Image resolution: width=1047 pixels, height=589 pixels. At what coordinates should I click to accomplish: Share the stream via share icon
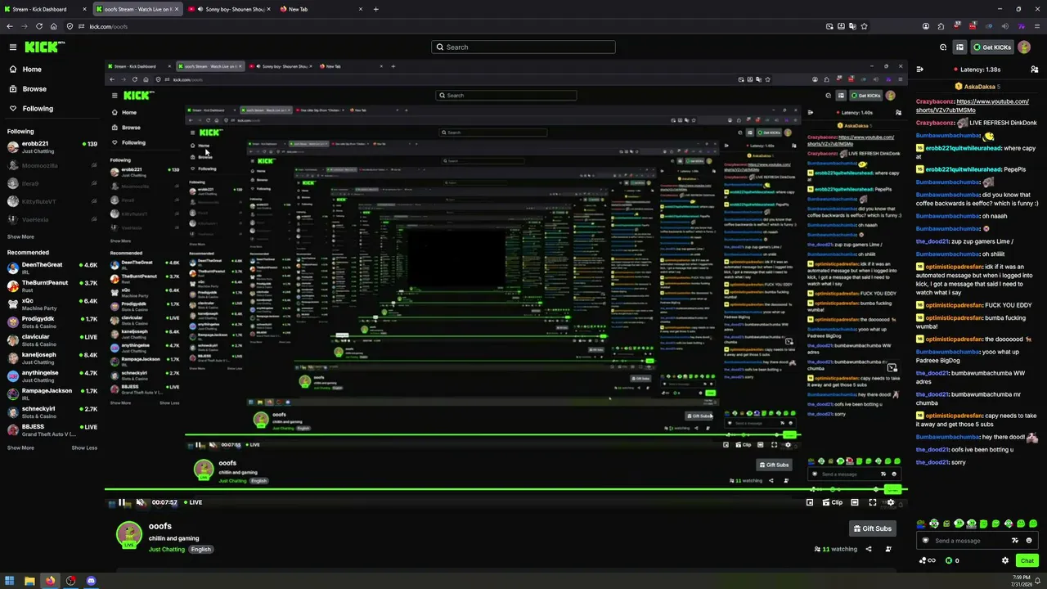point(869,549)
